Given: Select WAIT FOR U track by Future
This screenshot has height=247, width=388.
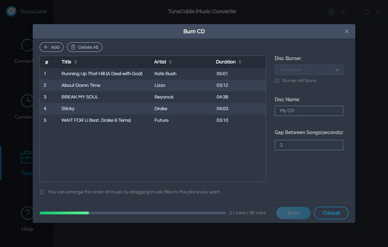Looking at the screenshot, I should [x=152, y=120].
